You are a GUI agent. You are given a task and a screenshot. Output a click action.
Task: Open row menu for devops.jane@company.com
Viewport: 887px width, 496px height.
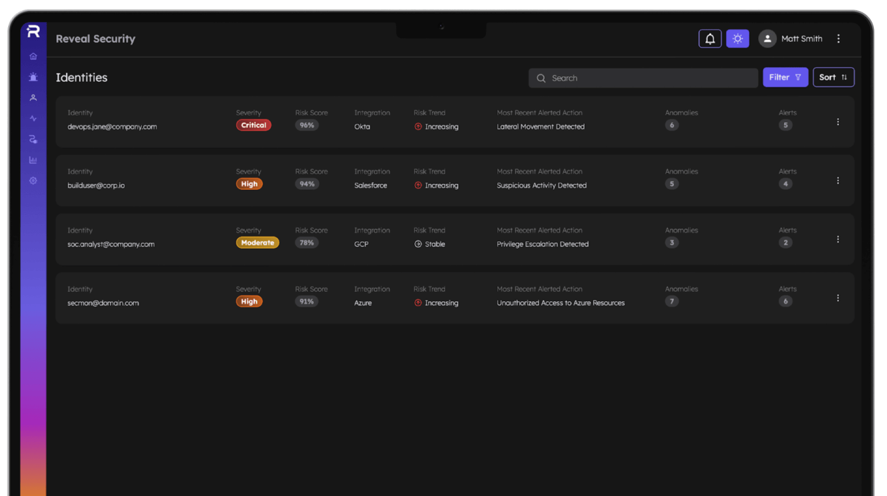pos(838,122)
